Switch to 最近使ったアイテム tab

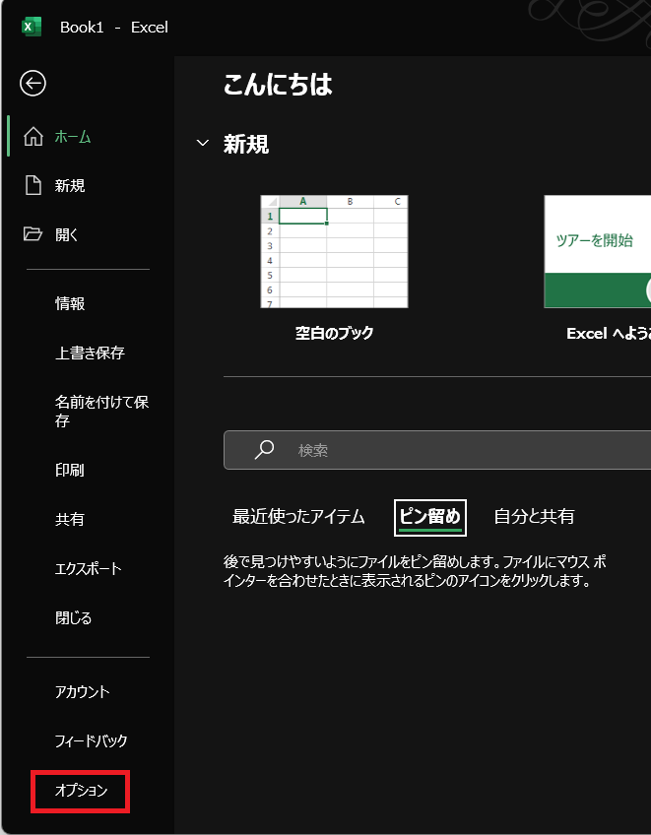point(298,517)
